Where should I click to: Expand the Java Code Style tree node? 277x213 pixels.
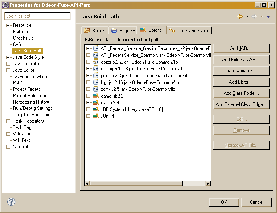(8, 57)
